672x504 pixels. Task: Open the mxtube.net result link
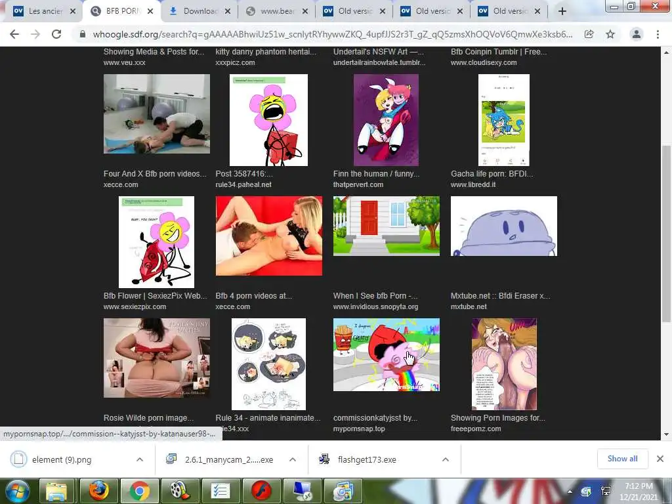click(x=469, y=306)
